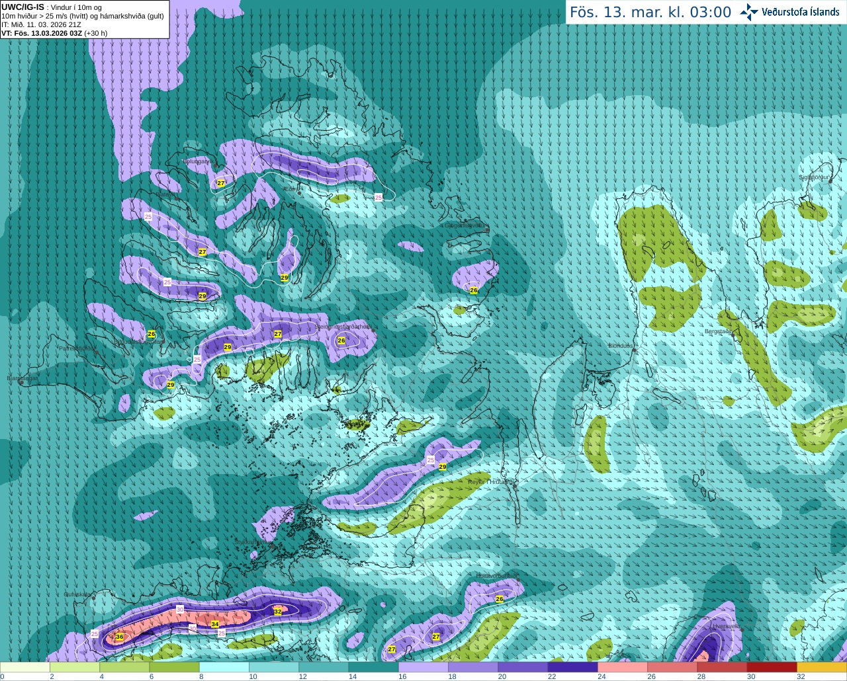This screenshot has height=681, width=847.
Task: Click the 26 gust marker near Bíldudalsflugvöllur
Action: pos(152,334)
